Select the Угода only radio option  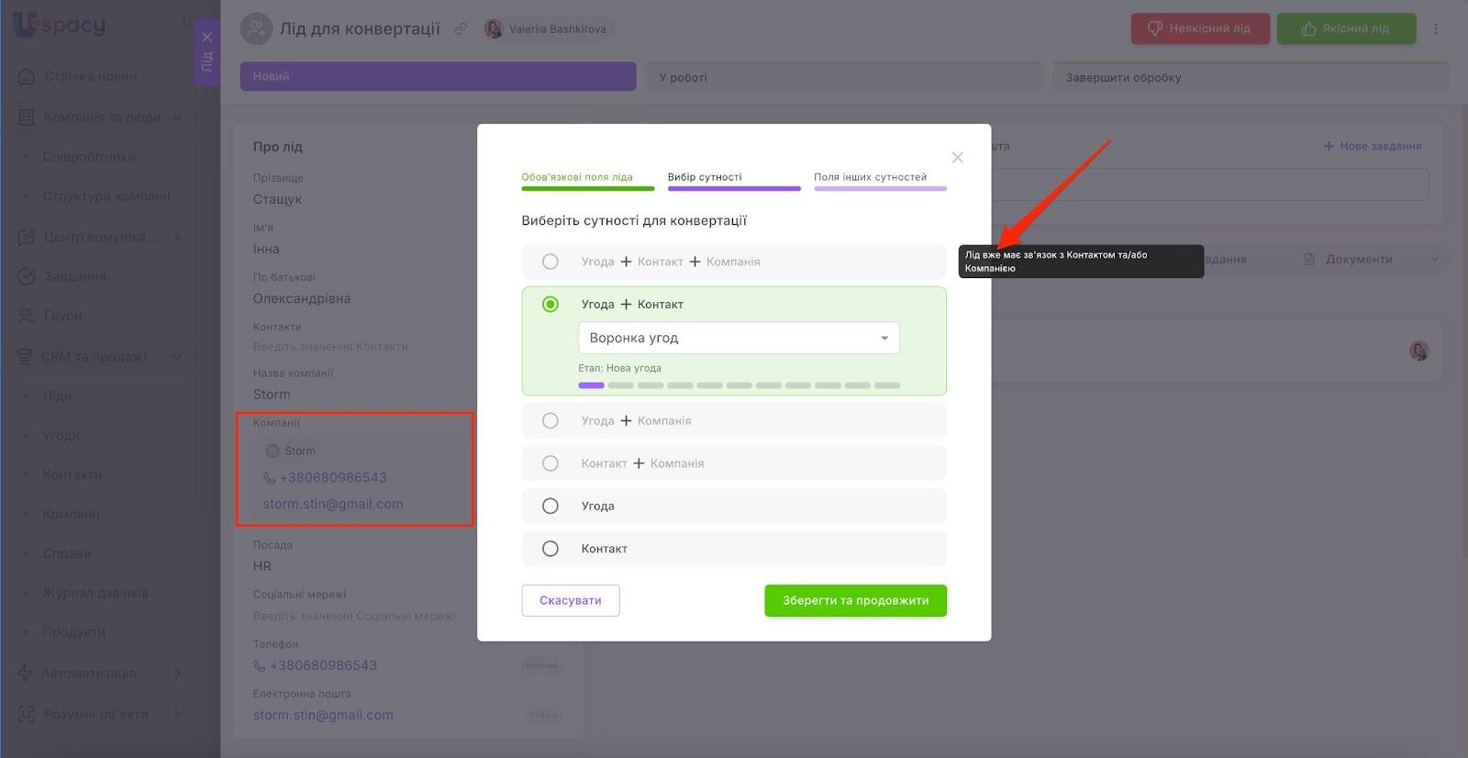pyautogui.click(x=550, y=507)
